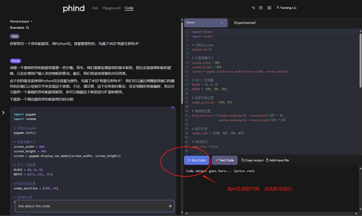Click chat code line 'pygame.init()'
The height and width of the screenshot is (216, 362).
[x=25, y=133]
